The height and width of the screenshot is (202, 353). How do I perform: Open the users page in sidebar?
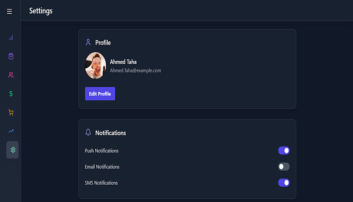click(x=11, y=75)
